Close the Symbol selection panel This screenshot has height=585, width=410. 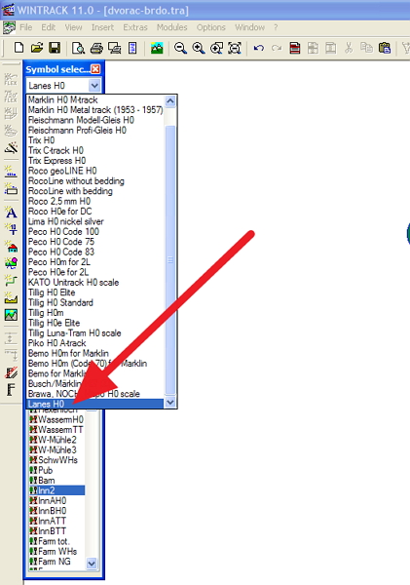(x=95, y=69)
